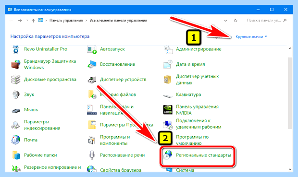Open the Программы и компоненты icon
The image size is (298, 177).
click(x=92, y=141)
